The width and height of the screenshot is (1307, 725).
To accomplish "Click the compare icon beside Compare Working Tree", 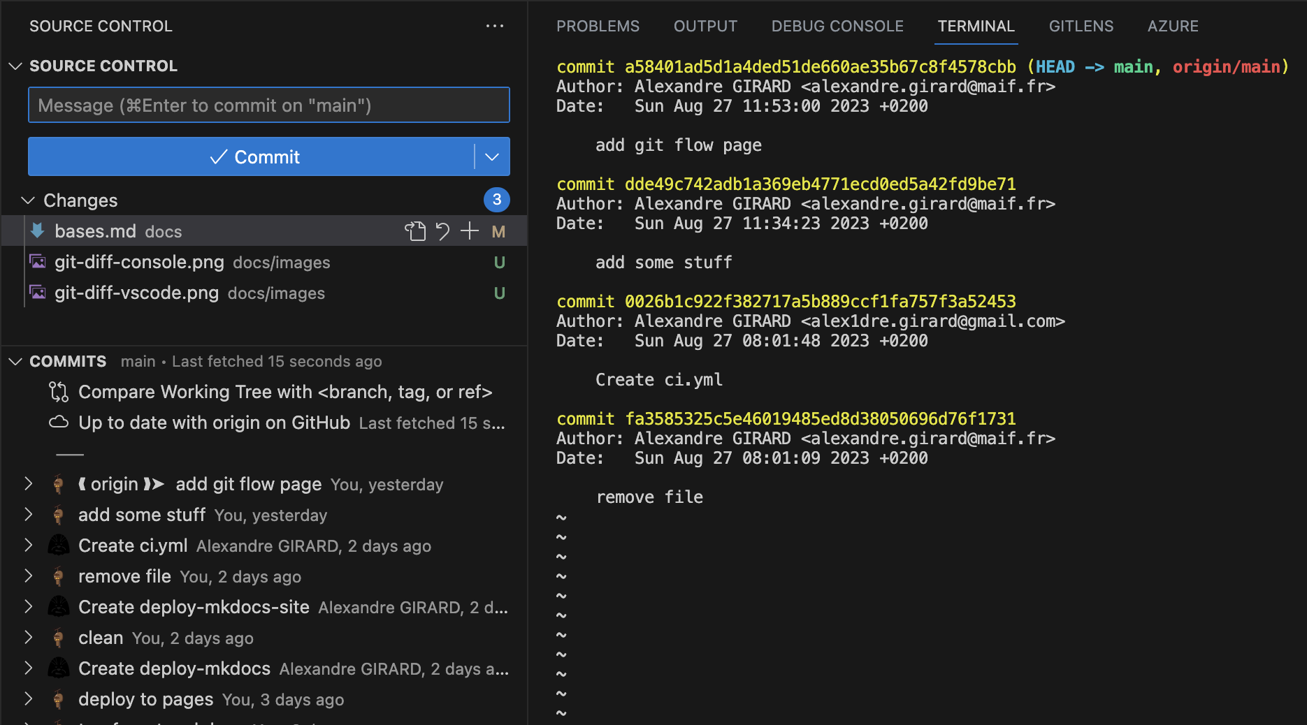I will [x=59, y=392].
